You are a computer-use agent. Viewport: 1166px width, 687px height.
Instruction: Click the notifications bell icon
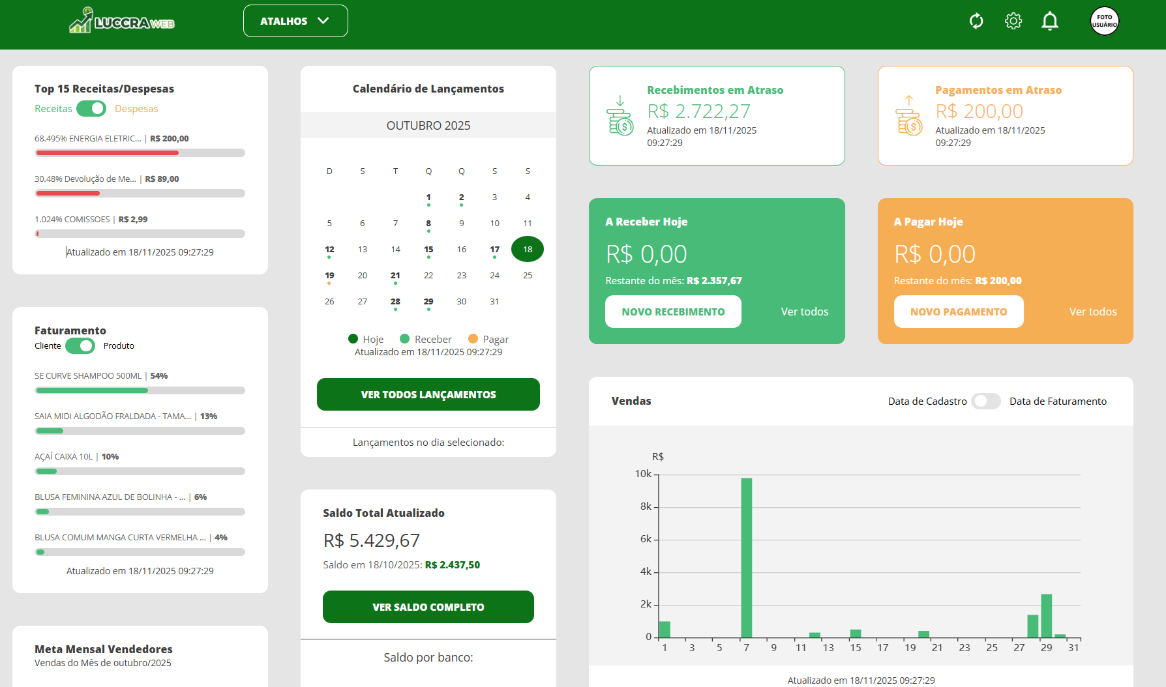(1050, 20)
